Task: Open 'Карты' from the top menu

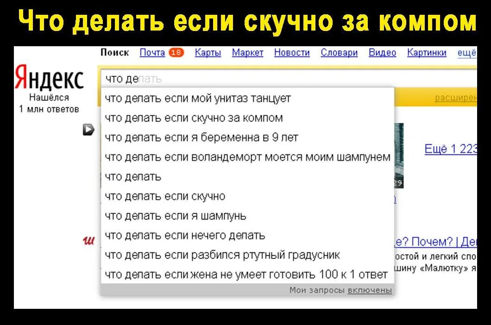Action: coord(208,53)
